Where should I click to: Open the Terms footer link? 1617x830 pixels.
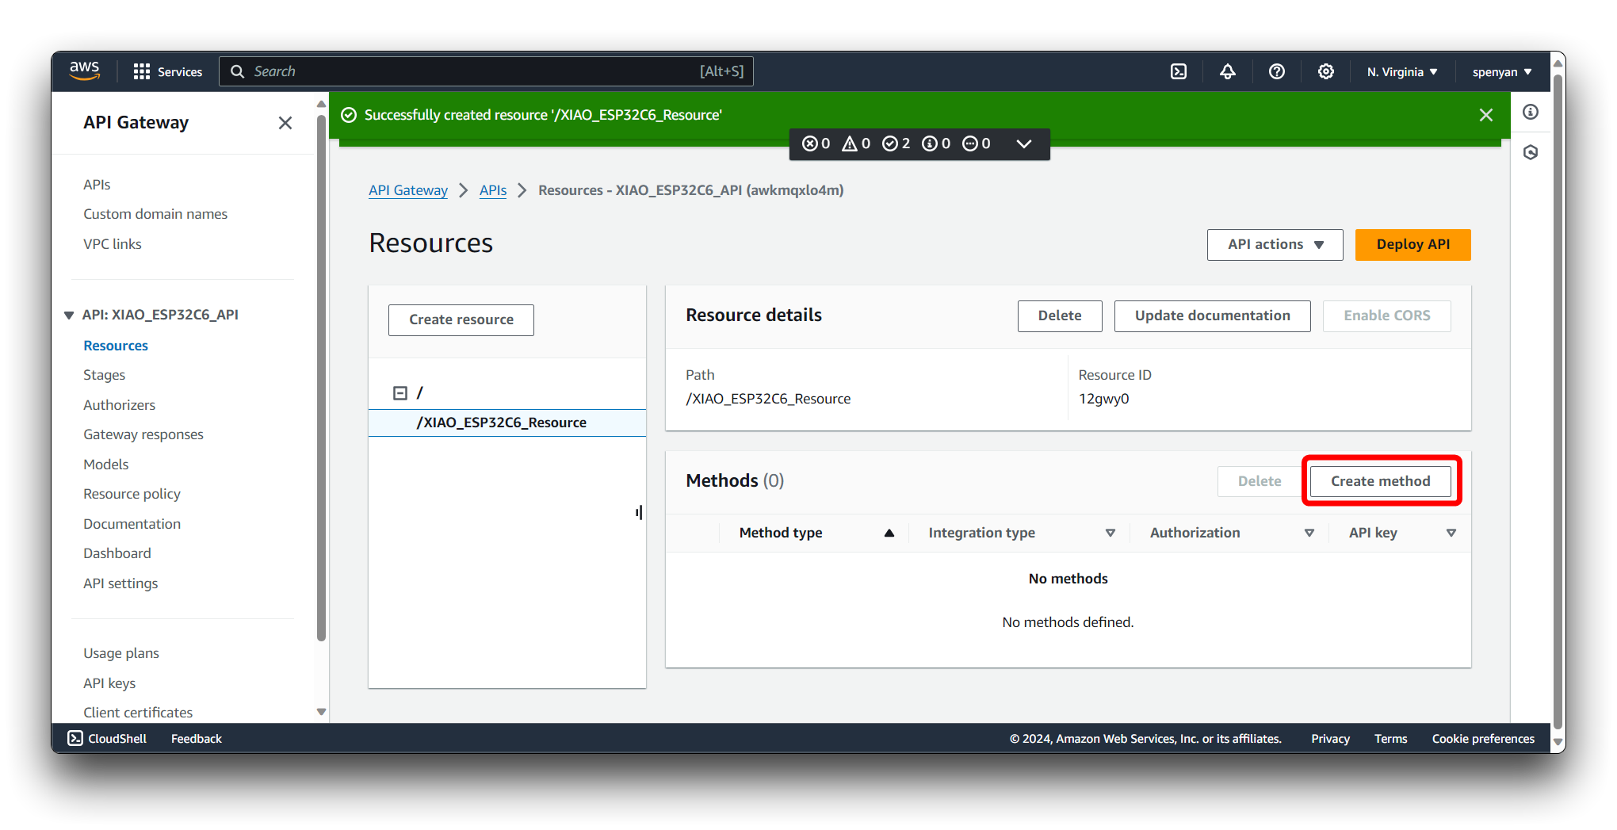(1391, 739)
